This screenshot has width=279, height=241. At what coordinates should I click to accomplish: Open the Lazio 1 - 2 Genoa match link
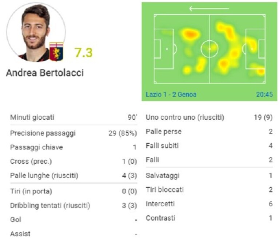(x=171, y=95)
